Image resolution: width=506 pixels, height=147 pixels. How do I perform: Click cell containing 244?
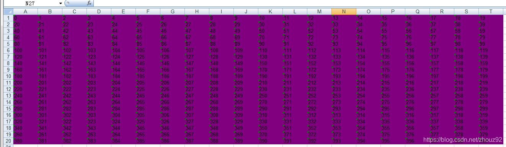pyautogui.click(x=123, y=96)
